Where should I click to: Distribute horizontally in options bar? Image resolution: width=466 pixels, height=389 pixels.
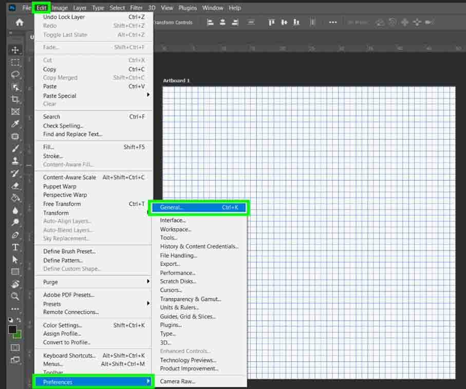(312, 22)
